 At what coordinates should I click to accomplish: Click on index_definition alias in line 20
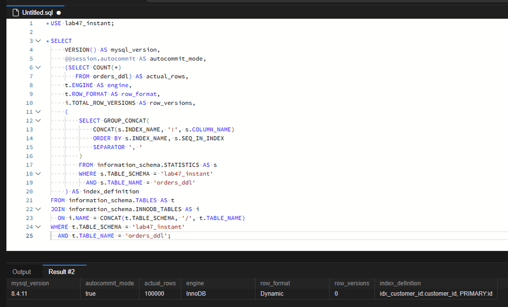pyautogui.click(x=111, y=191)
